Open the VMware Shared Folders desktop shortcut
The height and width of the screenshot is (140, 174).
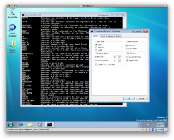[x=12, y=47]
